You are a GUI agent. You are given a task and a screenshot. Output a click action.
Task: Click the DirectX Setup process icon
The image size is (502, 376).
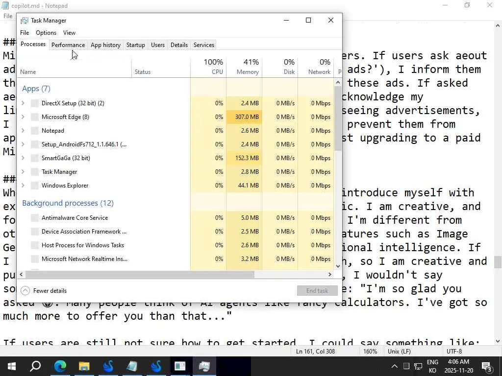35,103
